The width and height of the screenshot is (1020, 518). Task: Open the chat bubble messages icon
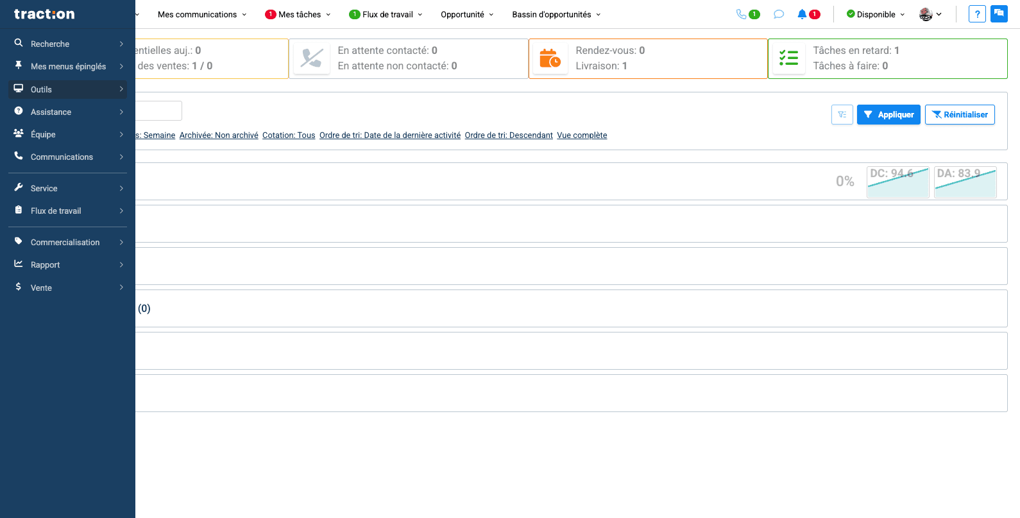click(779, 14)
